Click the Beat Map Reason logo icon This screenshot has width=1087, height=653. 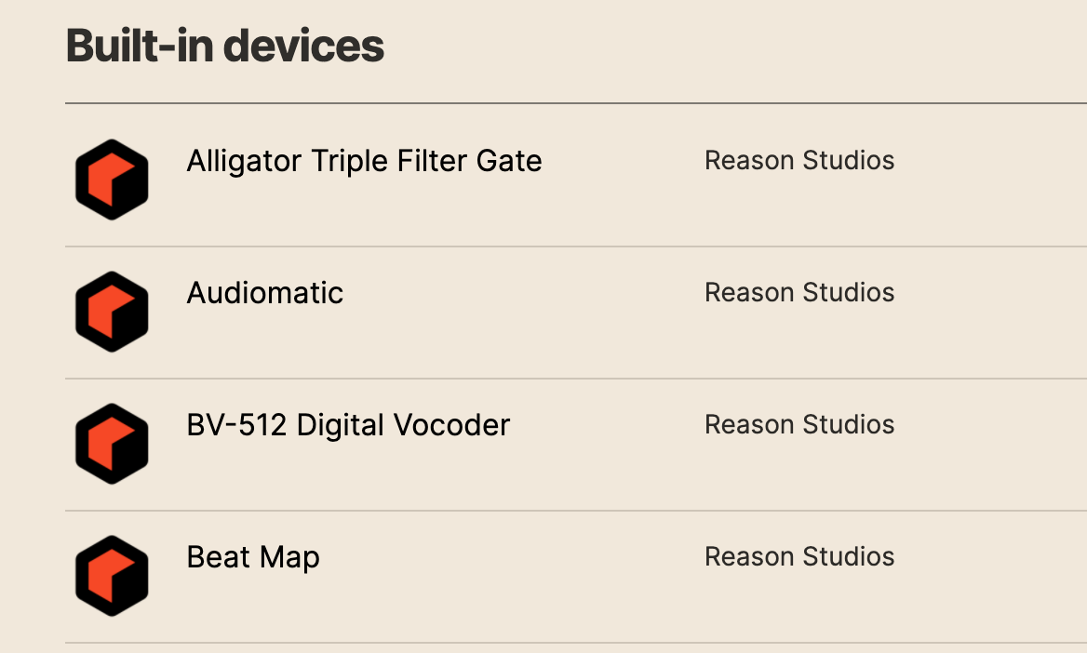click(x=112, y=576)
